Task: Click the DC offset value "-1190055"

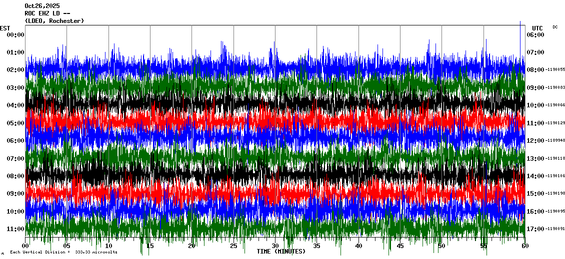Action: coord(555,69)
